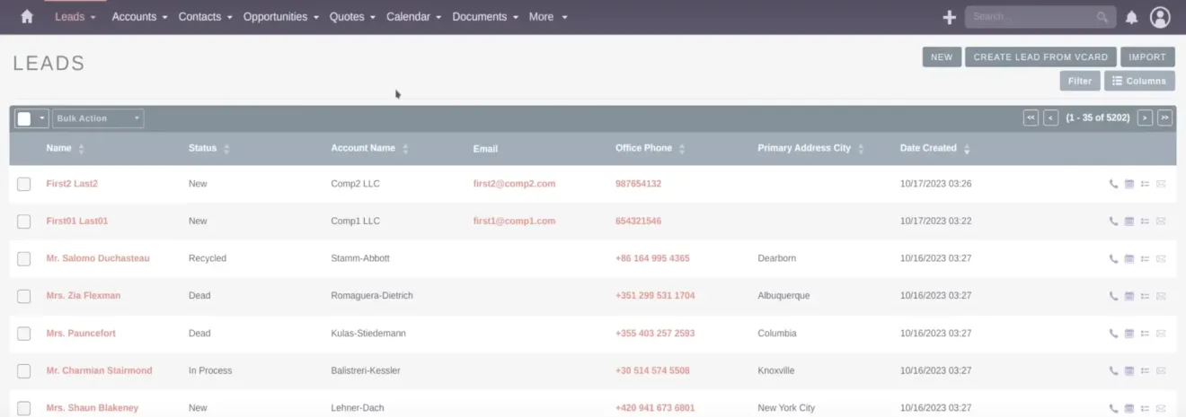Click the plus quick-create icon
Screen dimensions: 1186x417
tap(949, 17)
